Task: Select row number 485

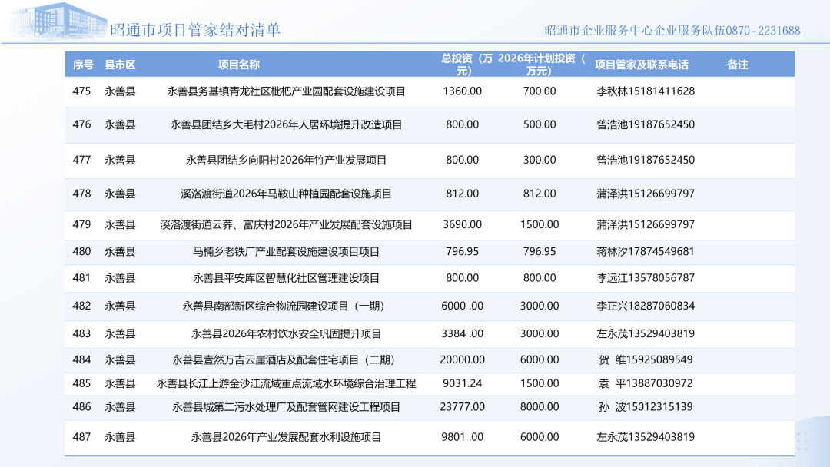Action: pos(81,383)
